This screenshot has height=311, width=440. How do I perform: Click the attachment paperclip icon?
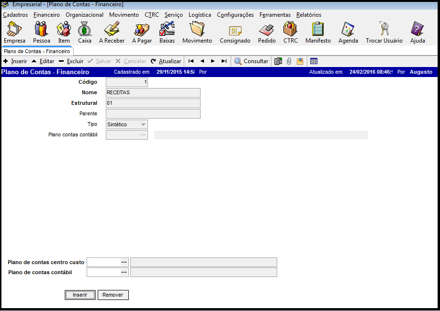(289, 61)
